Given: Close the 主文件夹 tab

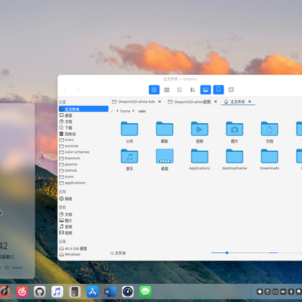Looking at the screenshot, I should [250, 102].
